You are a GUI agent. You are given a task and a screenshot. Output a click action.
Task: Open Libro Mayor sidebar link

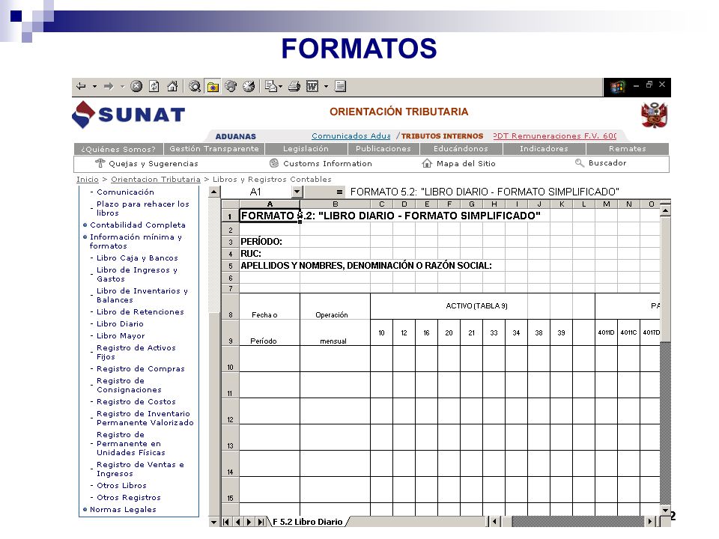point(121,335)
